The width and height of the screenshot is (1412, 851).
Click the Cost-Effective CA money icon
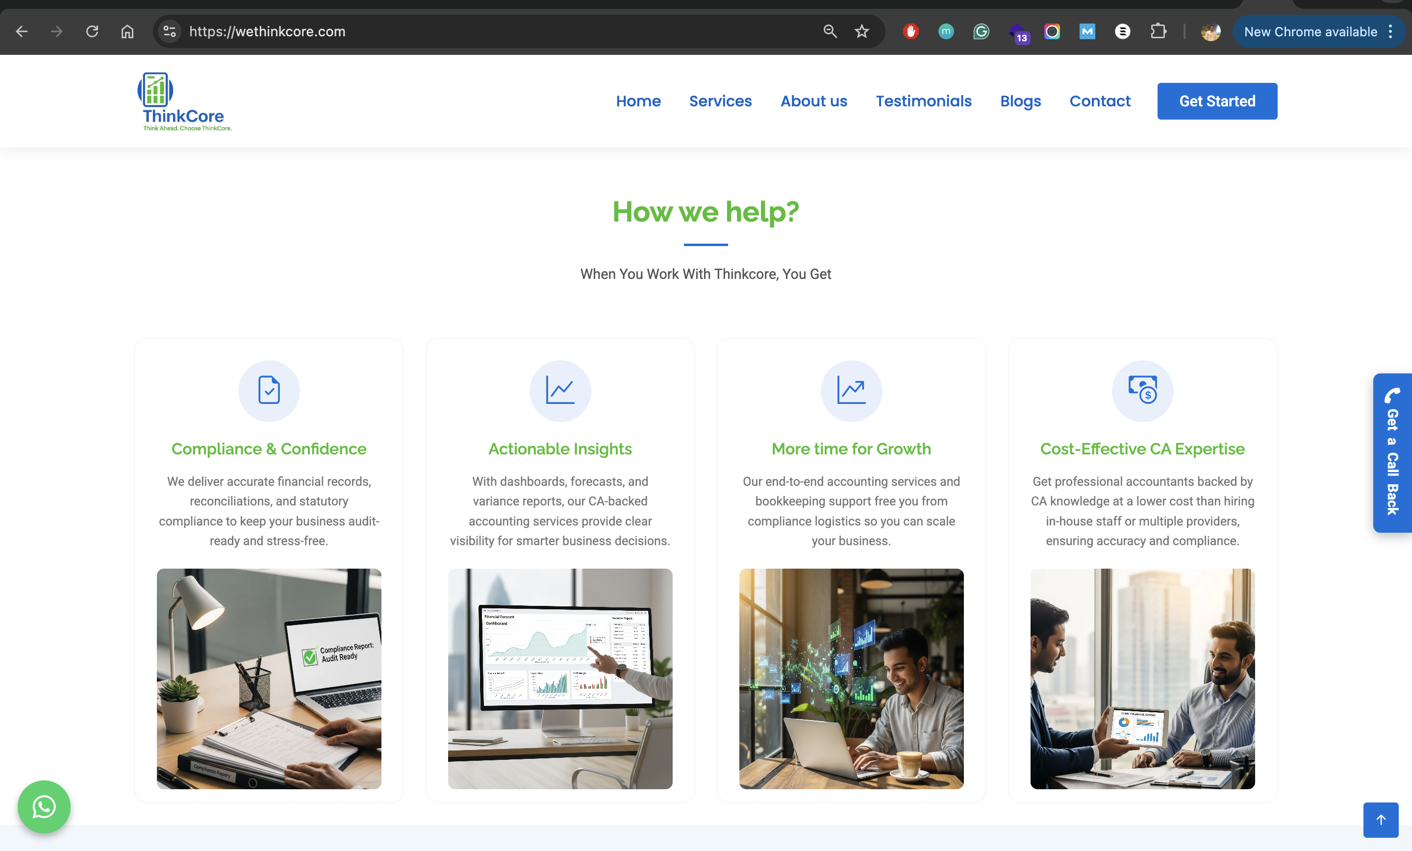[x=1142, y=391]
